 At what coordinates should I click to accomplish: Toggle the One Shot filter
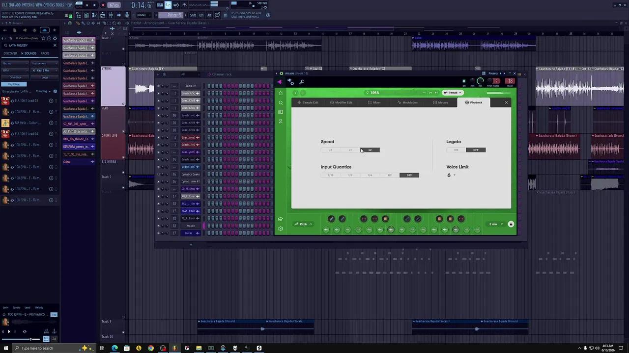pos(15,77)
